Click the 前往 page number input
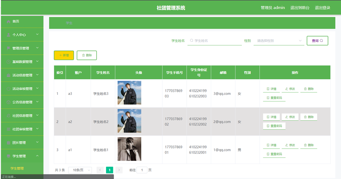This screenshot has width=341, height=179. click(142, 170)
